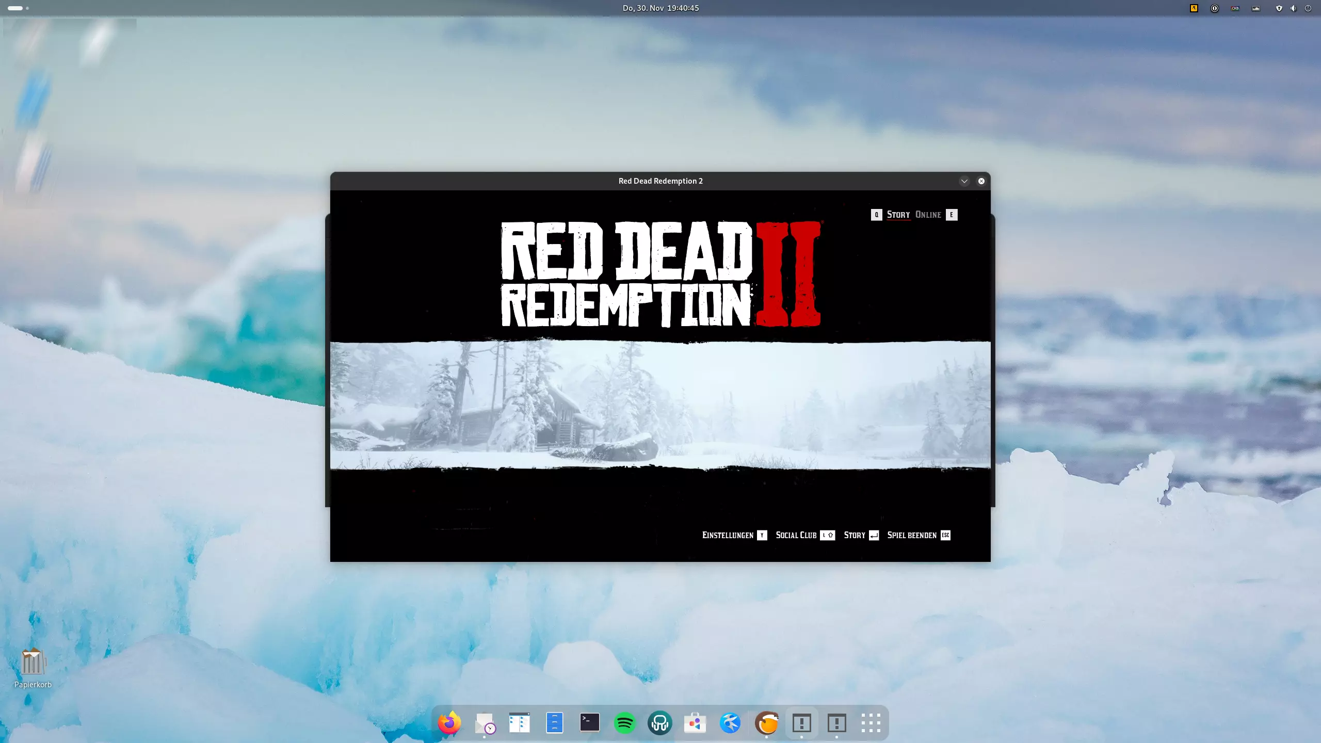Open Social Club from the bottom prompts
Image resolution: width=1321 pixels, height=743 pixels.
tap(796, 535)
